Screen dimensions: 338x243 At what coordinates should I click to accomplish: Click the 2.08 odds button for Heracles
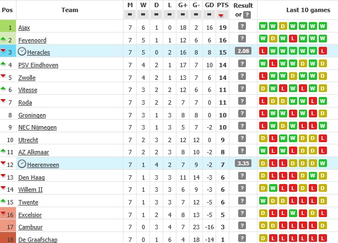pos(242,51)
